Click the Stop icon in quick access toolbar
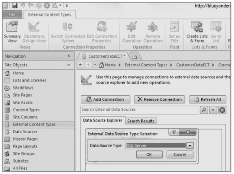The width and height of the screenshot is (234, 174). (47, 6)
